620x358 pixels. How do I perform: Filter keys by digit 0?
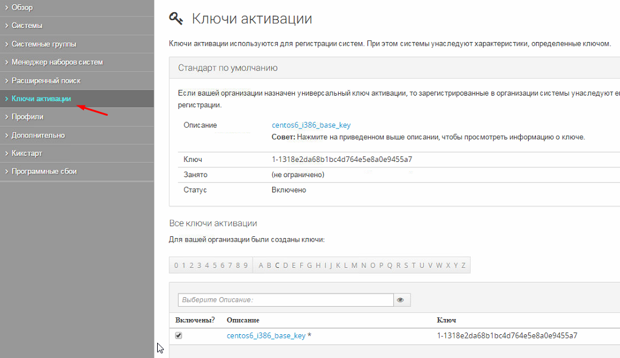pyautogui.click(x=176, y=265)
